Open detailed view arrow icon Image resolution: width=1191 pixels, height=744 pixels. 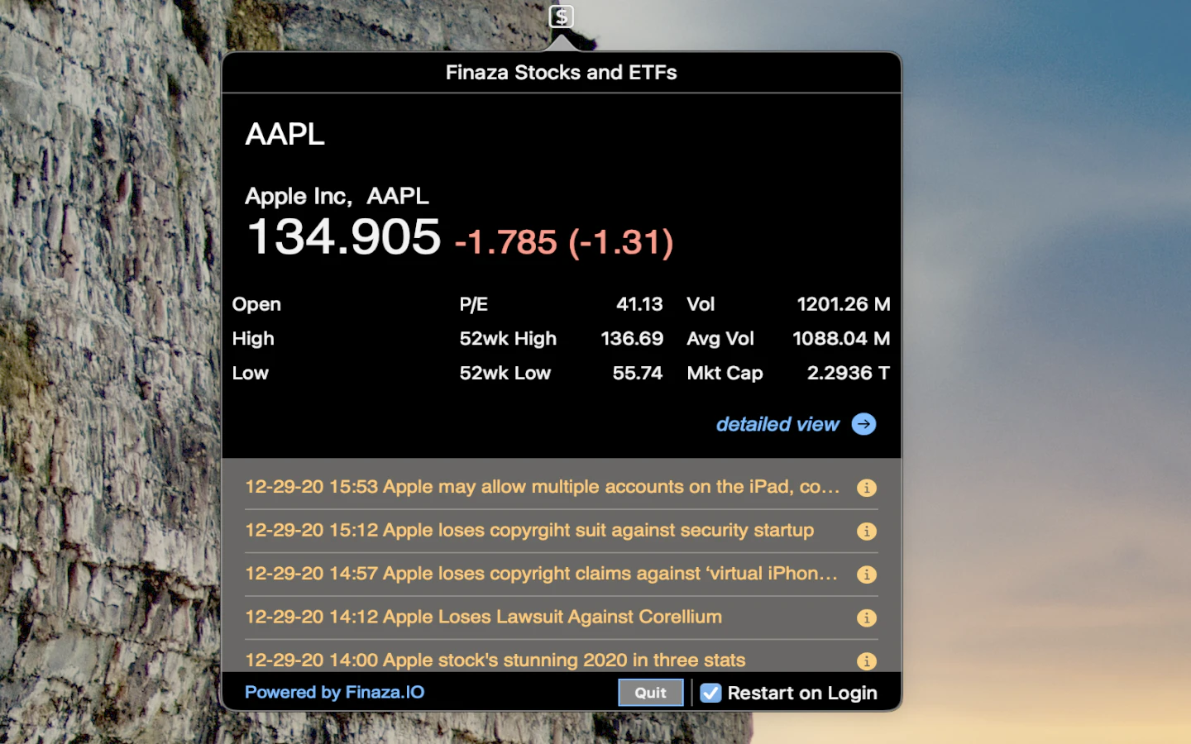[x=863, y=424]
